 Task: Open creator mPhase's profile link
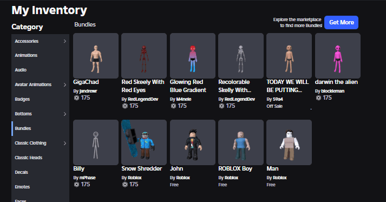87,178
